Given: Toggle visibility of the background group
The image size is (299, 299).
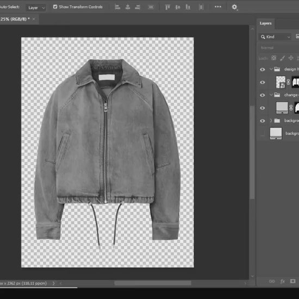Looking at the screenshot, I should [263, 121].
